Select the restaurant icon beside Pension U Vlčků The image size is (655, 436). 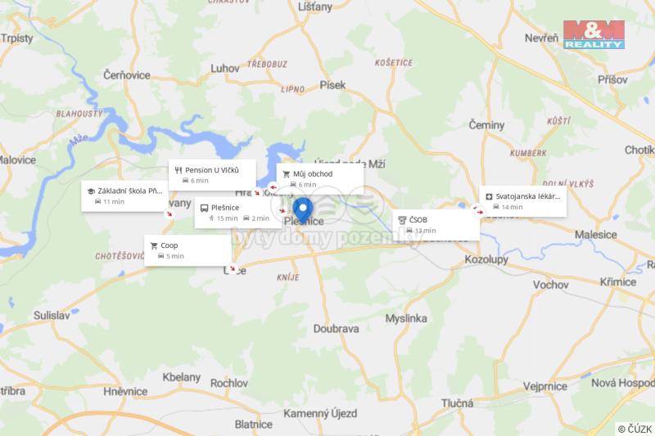point(178,170)
